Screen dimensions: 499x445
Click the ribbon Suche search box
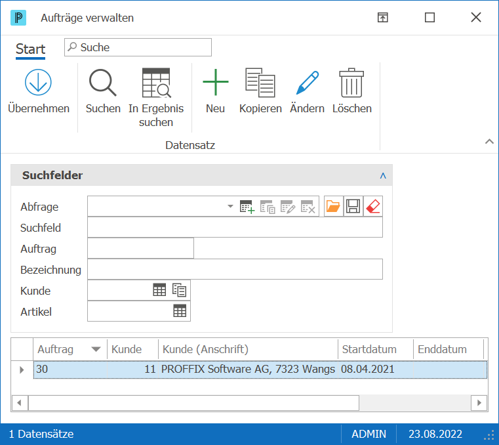138,47
